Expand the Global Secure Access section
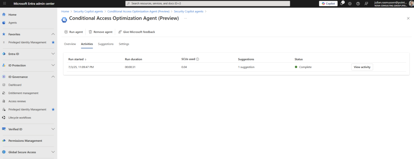 point(53,152)
